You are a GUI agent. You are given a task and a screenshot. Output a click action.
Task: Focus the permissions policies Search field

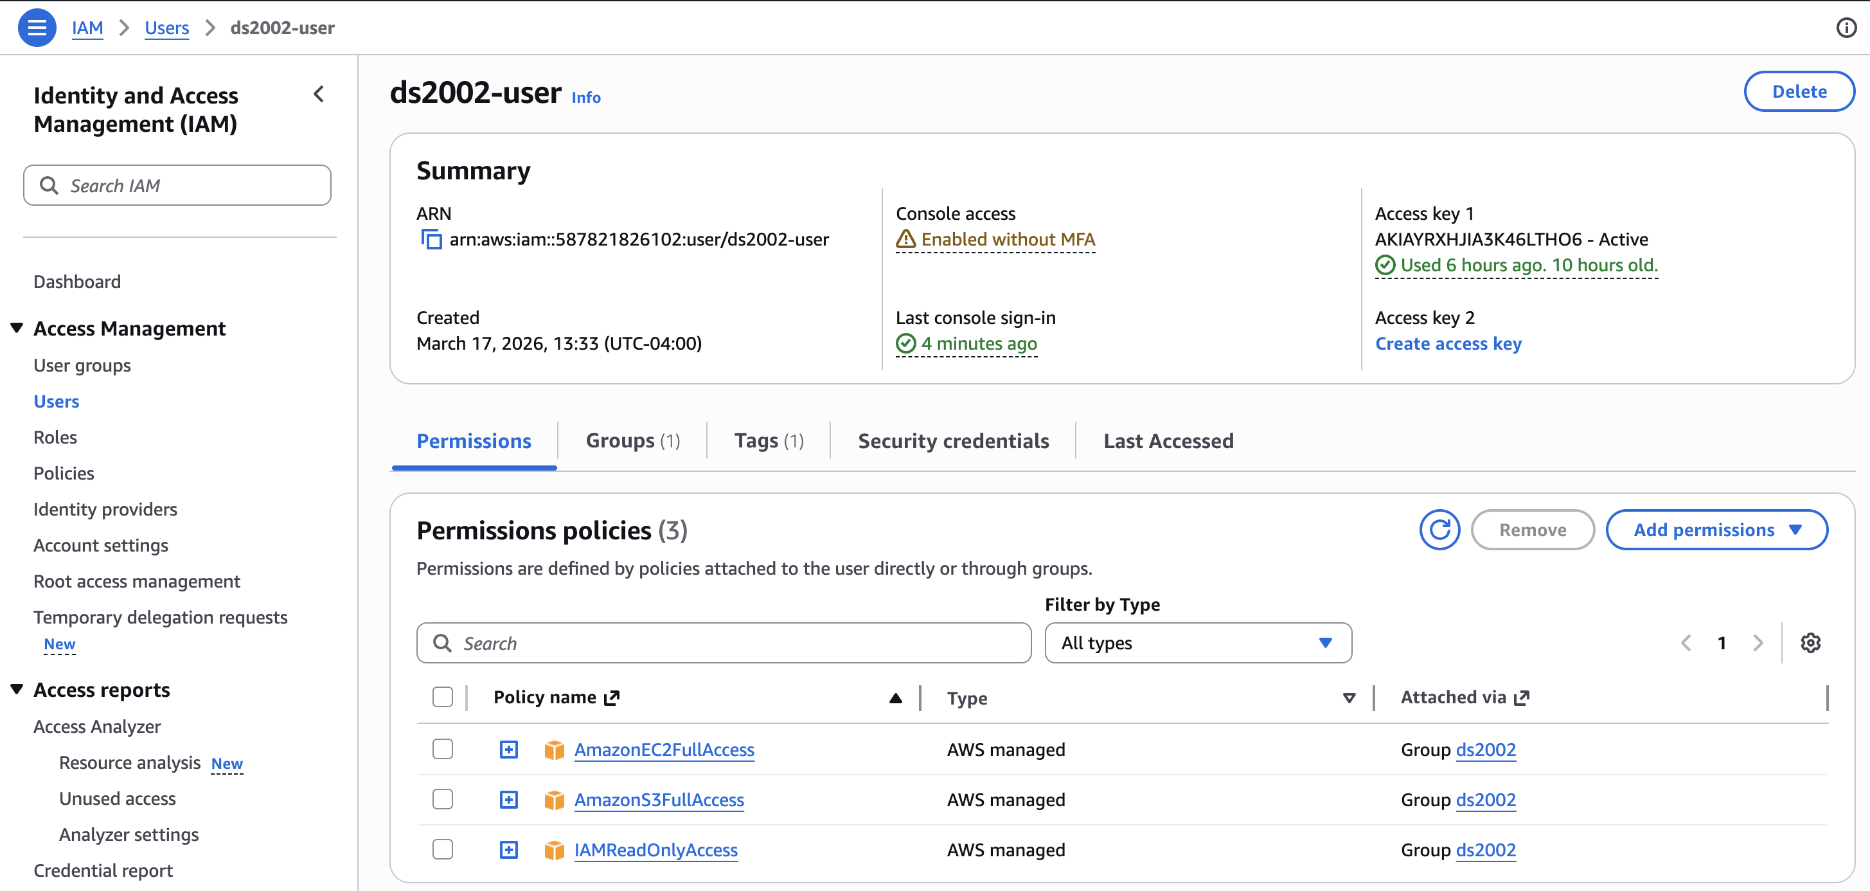[x=724, y=643]
